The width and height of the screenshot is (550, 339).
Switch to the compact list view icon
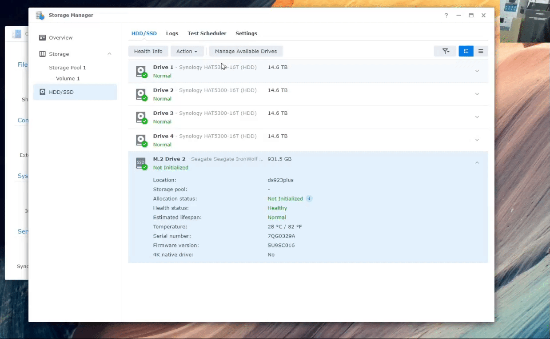(481, 51)
